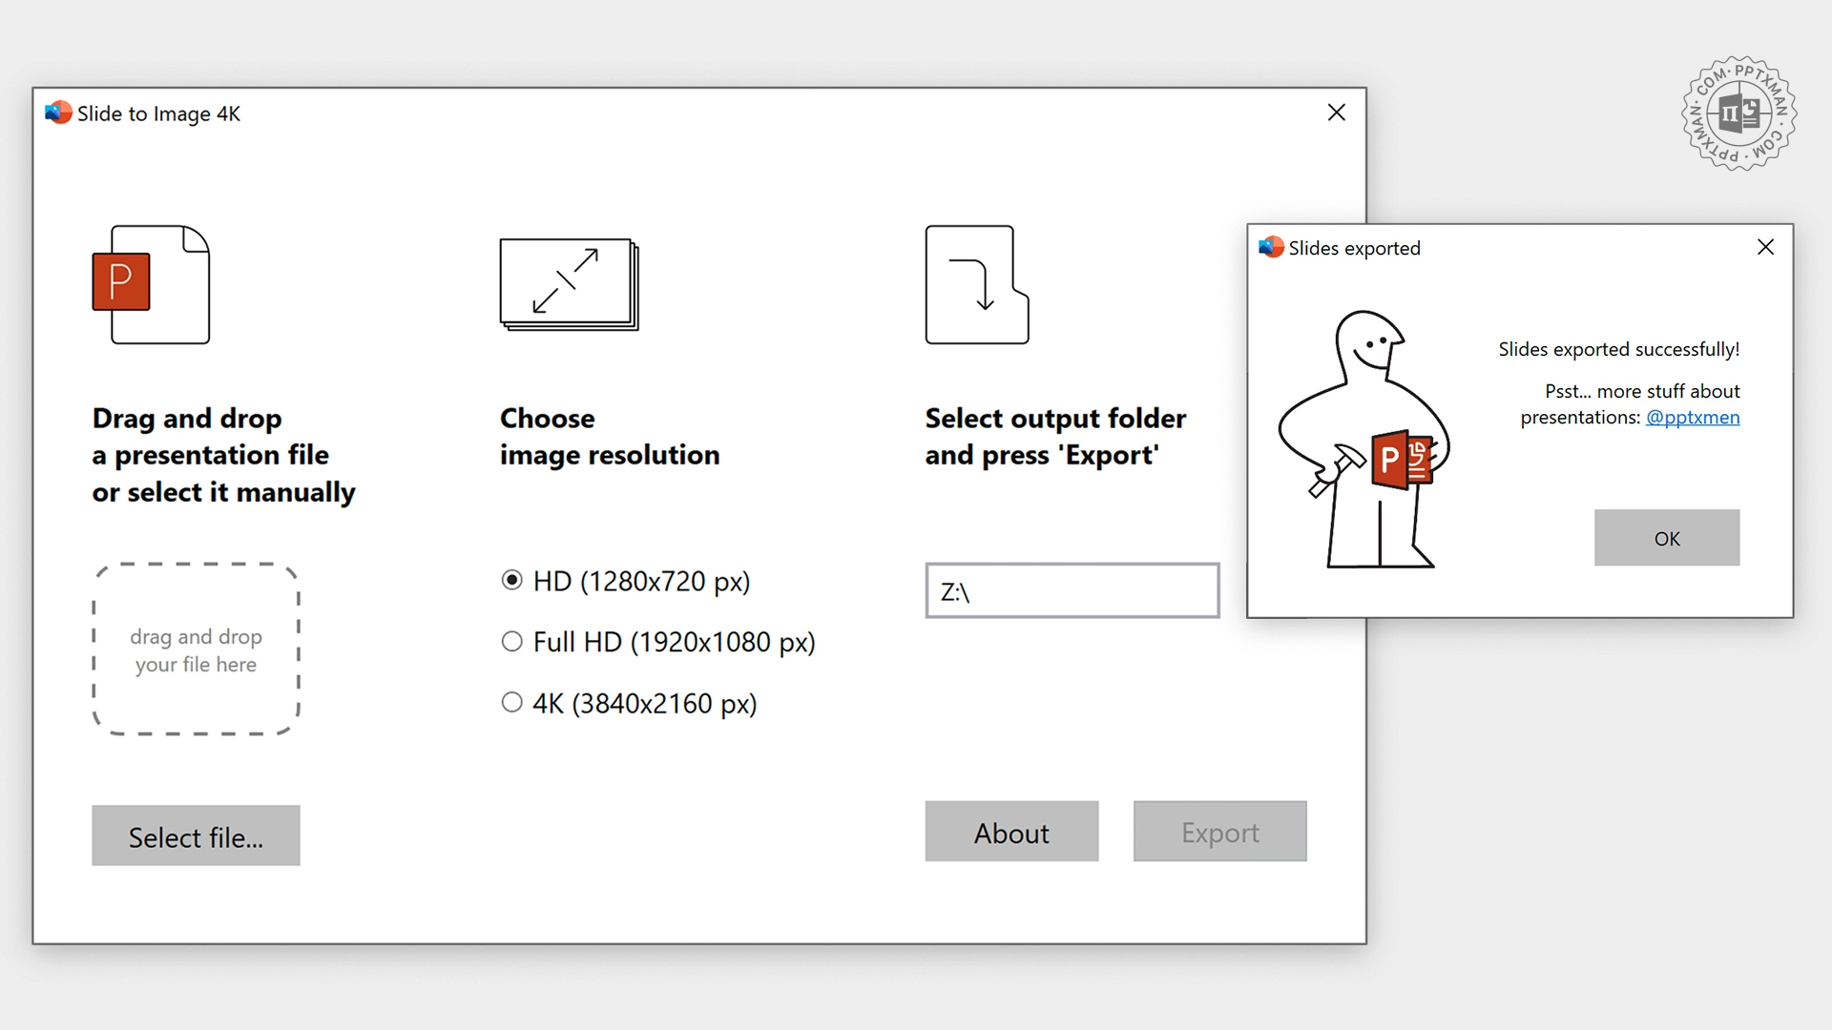1832x1030 pixels.
Task: Click the image resolution resize icon
Action: pos(569,284)
